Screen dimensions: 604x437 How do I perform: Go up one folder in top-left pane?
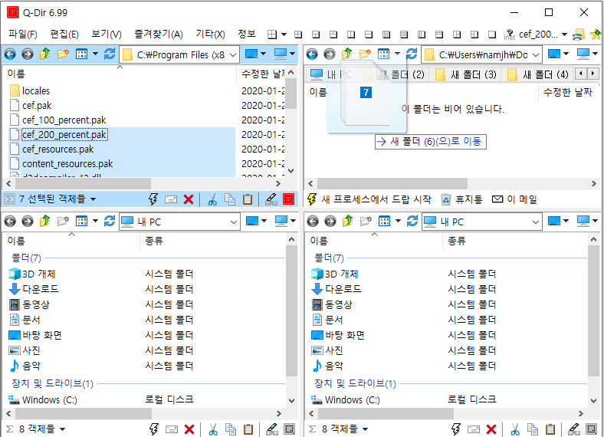(x=44, y=54)
